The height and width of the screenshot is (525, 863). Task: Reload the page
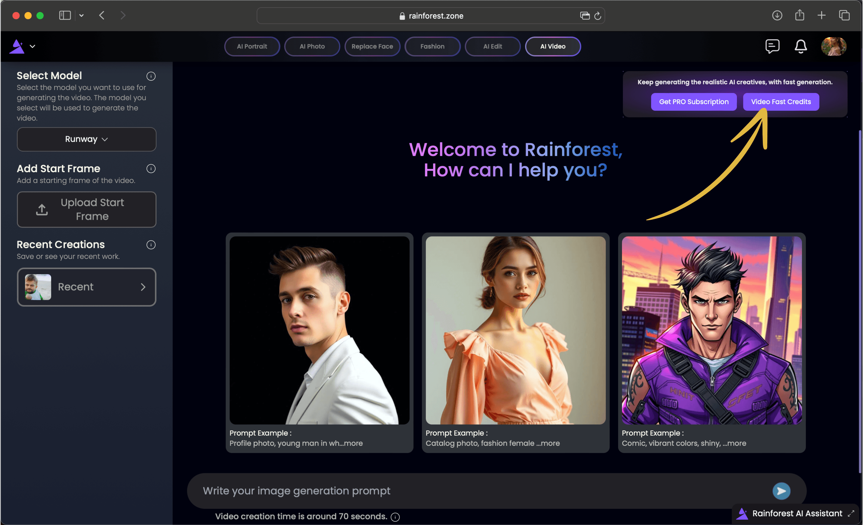click(x=598, y=16)
